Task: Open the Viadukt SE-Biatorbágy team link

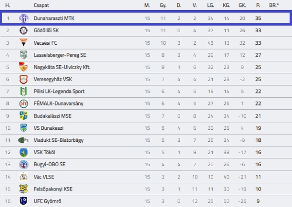Action: pos(58,140)
